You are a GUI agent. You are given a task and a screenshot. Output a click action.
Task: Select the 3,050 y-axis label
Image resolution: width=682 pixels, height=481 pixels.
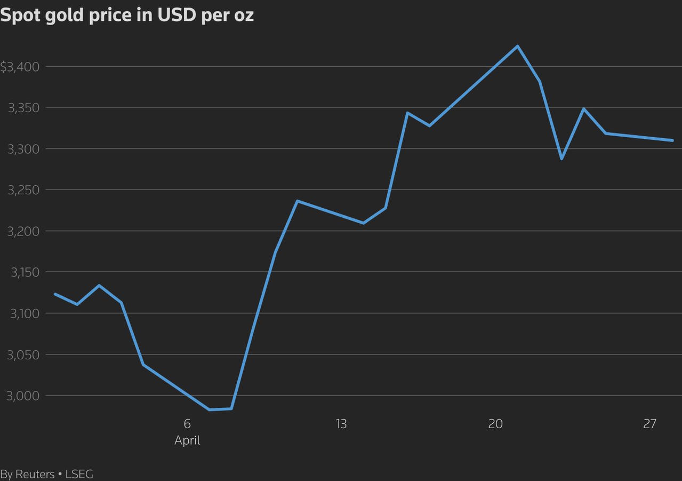pyautogui.click(x=24, y=354)
